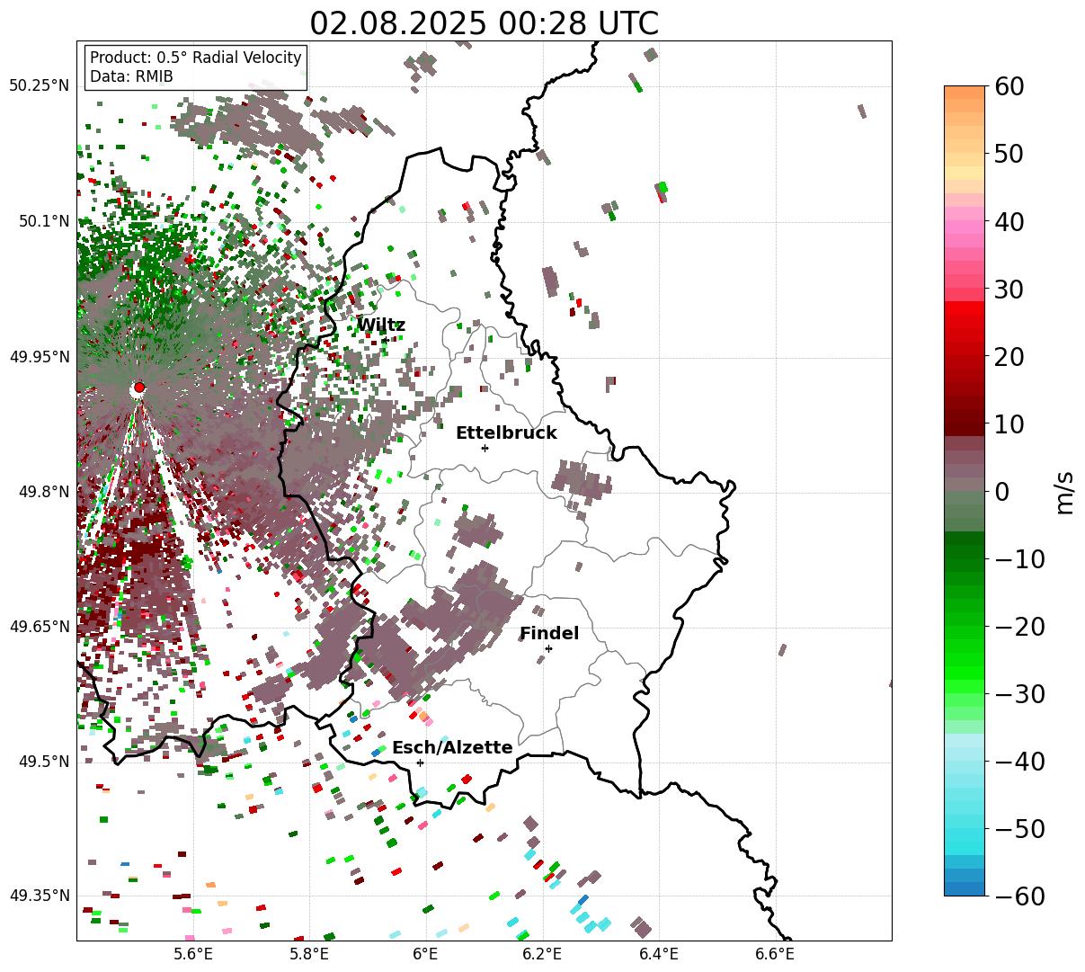Click the red radar site marker dot
This screenshot has height=972, width=1085.
[x=138, y=388]
